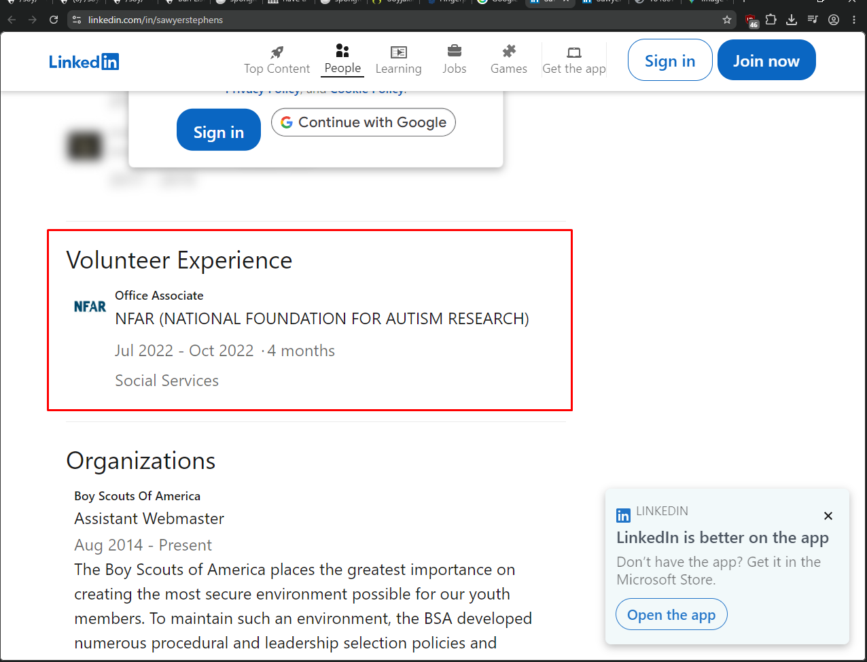Screen dimensions: 867x662
Task: Open the Games puzzle item
Action: (x=509, y=60)
